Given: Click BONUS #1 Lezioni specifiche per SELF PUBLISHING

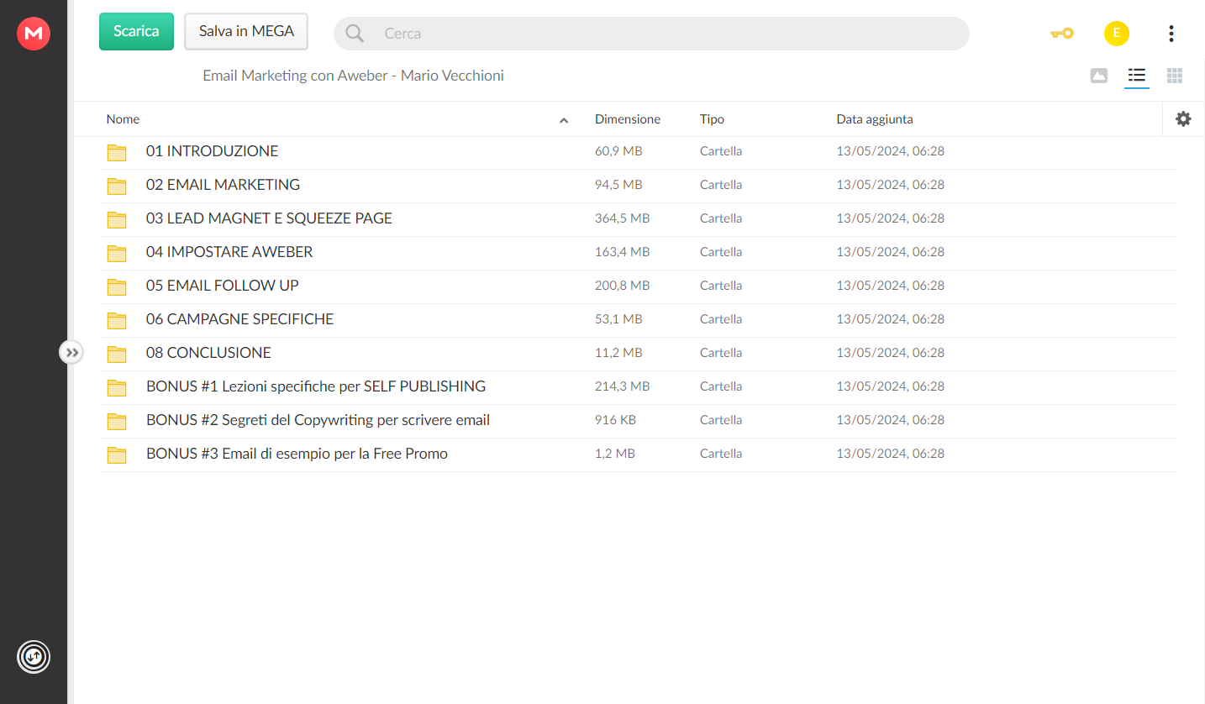Looking at the screenshot, I should (x=316, y=386).
